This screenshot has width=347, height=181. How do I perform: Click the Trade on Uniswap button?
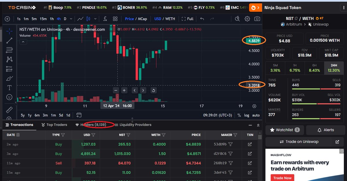[299, 142]
